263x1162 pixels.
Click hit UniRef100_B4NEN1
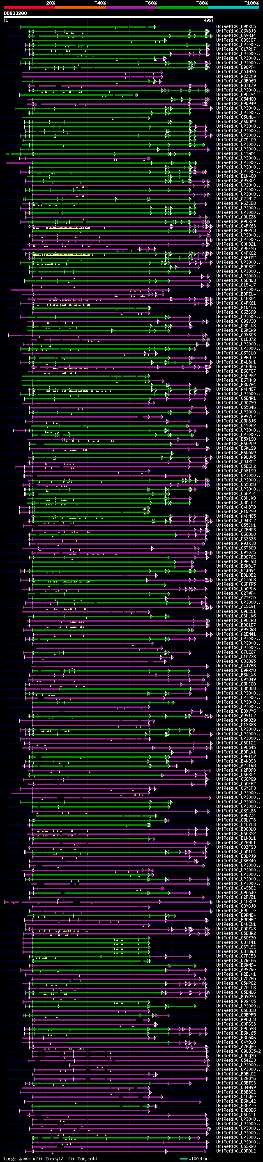[236, 924]
